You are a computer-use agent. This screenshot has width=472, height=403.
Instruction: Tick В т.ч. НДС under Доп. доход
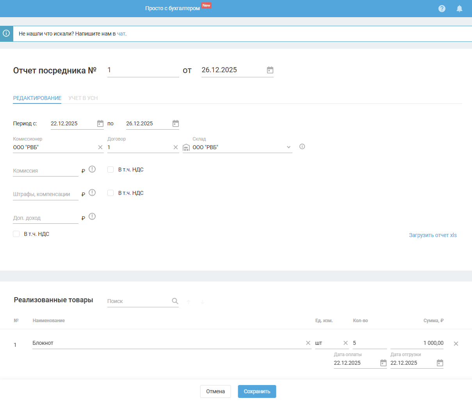click(x=16, y=234)
